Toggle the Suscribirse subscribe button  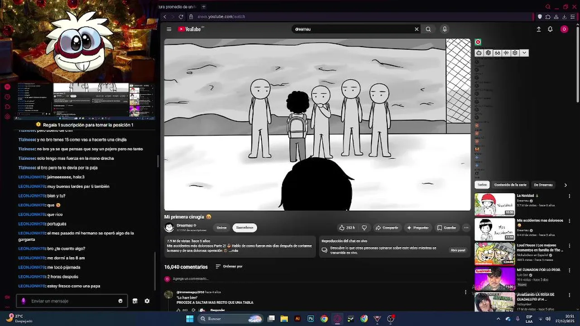[244, 228]
